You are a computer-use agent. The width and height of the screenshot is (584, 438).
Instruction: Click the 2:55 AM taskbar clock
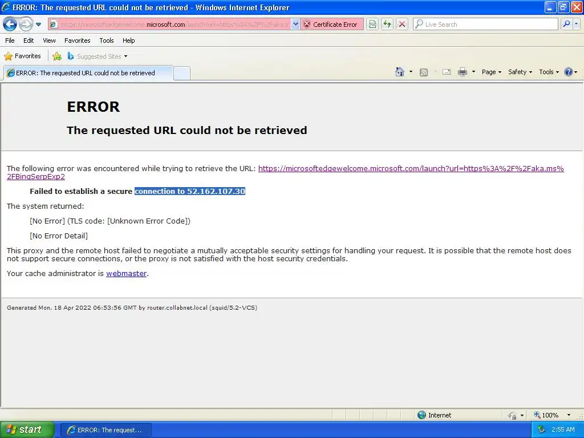563,429
